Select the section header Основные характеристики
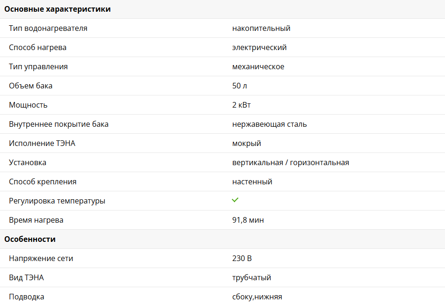The height and width of the screenshot is (305, 445). (57, 9)
